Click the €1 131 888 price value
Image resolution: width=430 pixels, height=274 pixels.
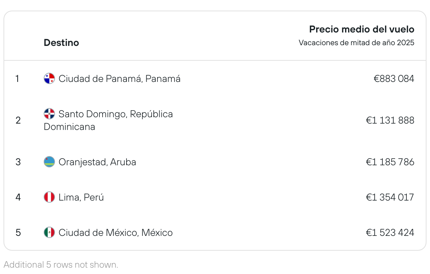[x=390, y=120]
